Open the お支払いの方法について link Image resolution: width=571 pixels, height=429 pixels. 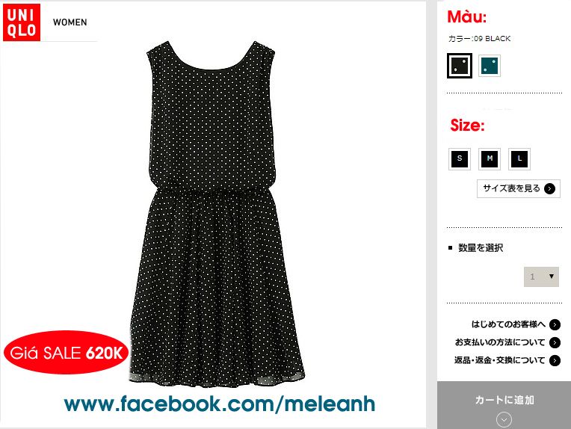click(x=500, y=342)
